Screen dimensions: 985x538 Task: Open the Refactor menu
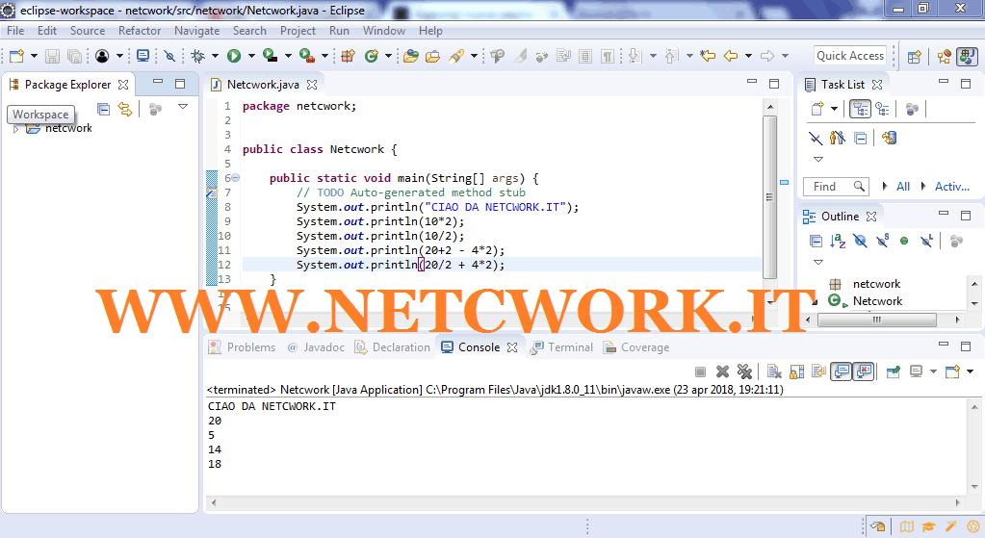(x=140, y=31)
